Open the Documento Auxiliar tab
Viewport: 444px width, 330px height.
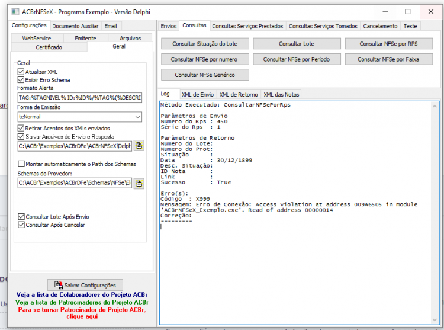pos(75,26)
